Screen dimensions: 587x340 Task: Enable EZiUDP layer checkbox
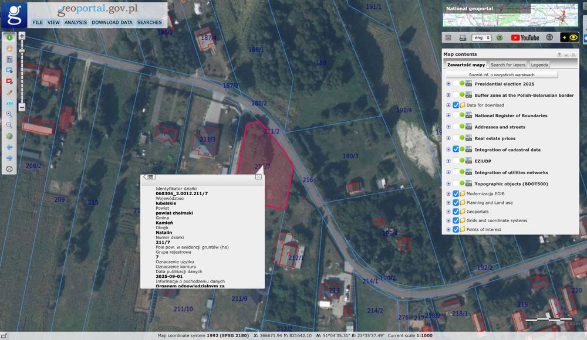click(x=456, y=161)
